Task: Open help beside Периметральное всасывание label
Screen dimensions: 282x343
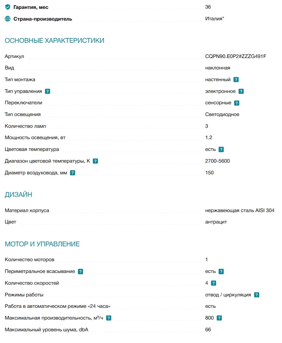Action: point(80,271)
